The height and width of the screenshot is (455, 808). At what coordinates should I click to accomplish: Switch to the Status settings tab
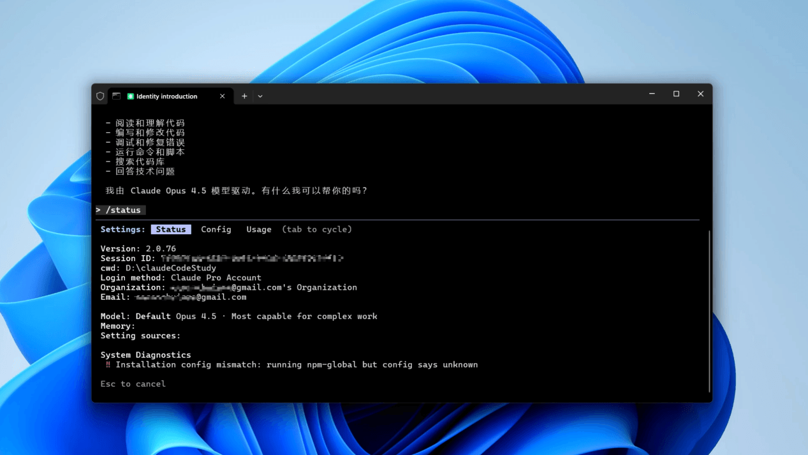(171, 229)
